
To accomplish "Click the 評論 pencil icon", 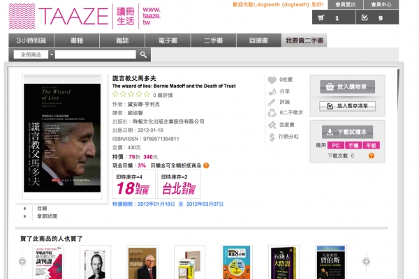I will pos(272,102).
